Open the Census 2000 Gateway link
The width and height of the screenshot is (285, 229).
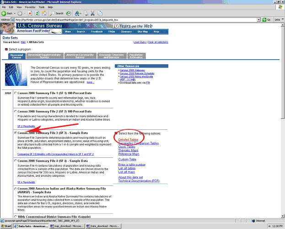pos(132,70)
